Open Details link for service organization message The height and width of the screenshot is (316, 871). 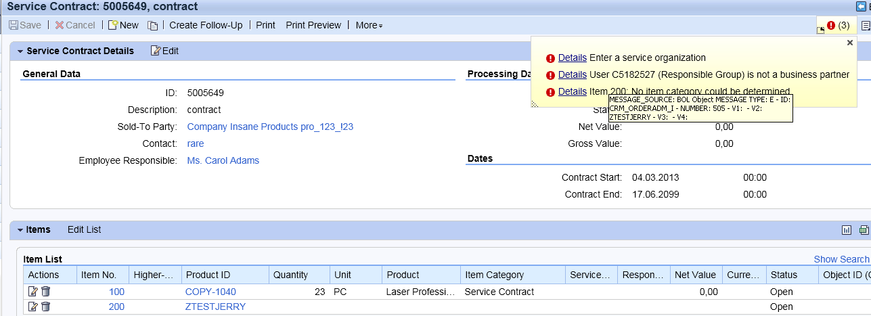(x=572, y=58)
